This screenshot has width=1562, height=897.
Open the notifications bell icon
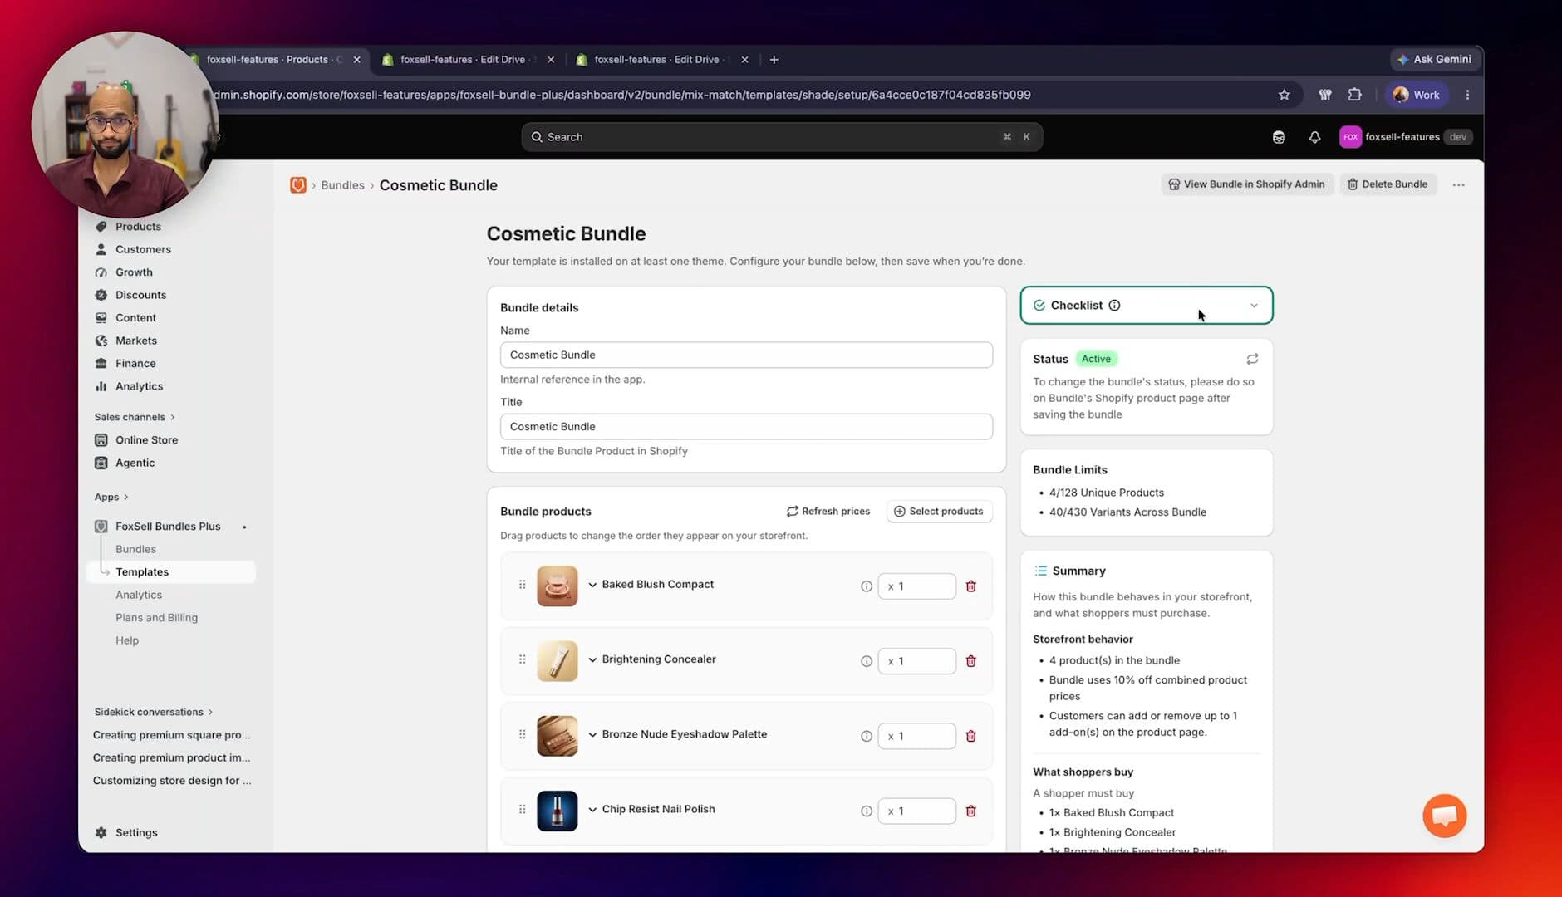1314,137
